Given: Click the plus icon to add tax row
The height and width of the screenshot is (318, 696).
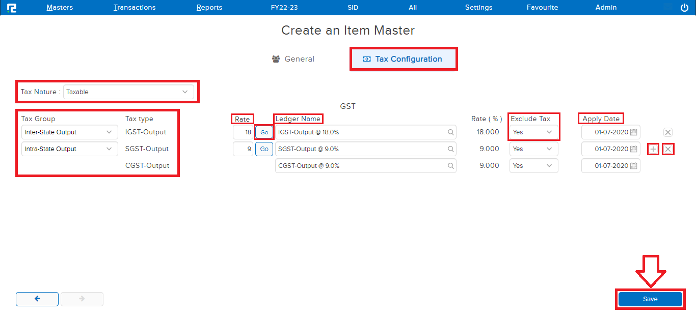Looking at the screenshot, I should [653, 149].
